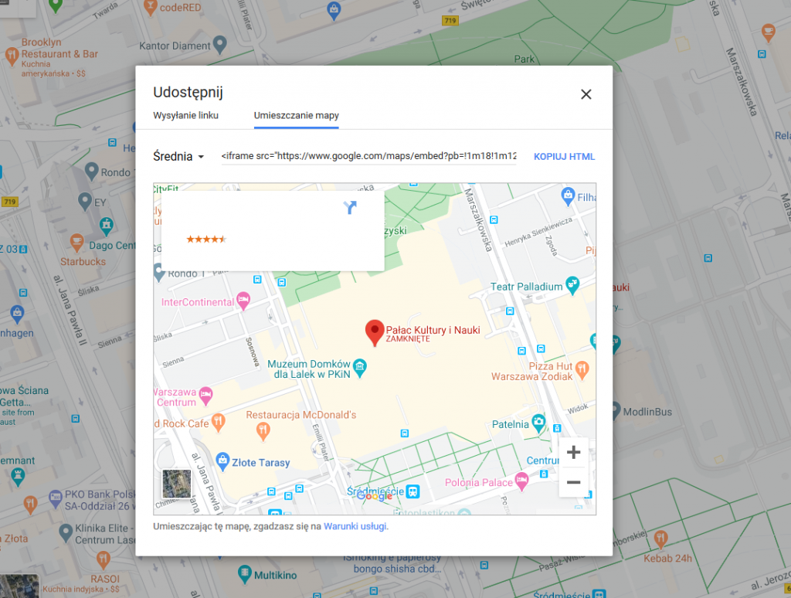Switch preview to satellite view thumbnail
The image size is (791, 598).
177,484
